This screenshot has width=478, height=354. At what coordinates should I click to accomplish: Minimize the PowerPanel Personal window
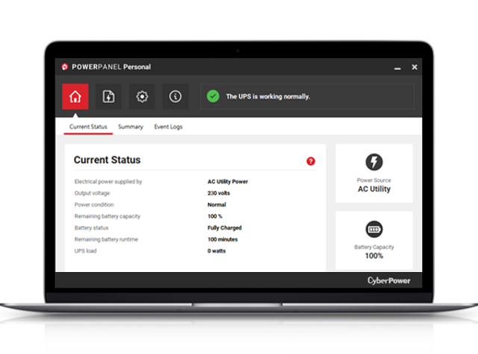[x=397, y=69]
